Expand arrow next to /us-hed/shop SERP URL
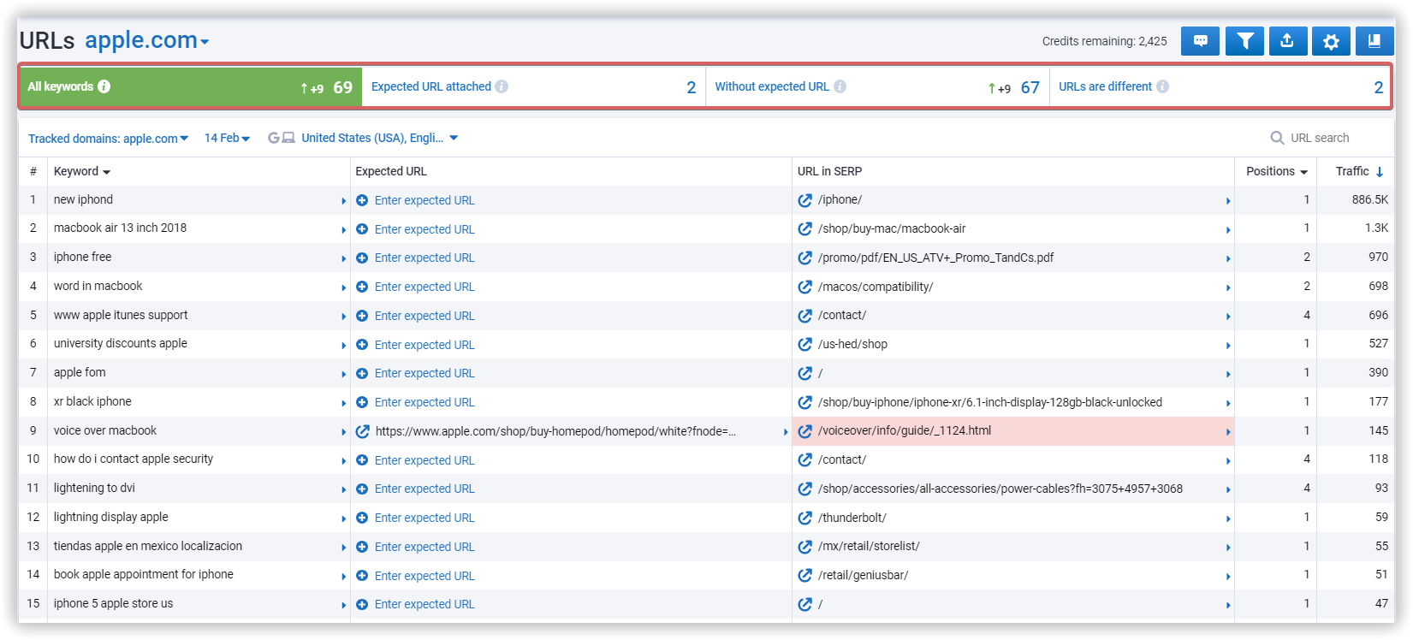Viewport: 1413px width, 640px height. [1228, 346]
